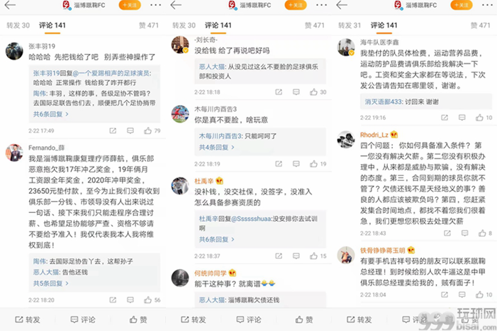Open the three-dot menu in the middle panel
497x331 pixels.
[322, 5]
